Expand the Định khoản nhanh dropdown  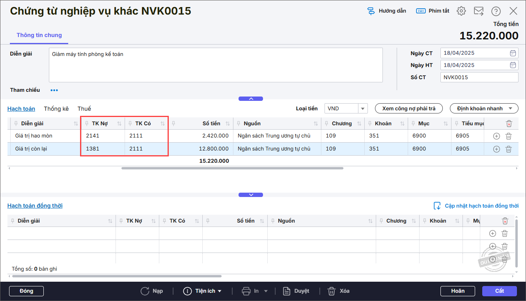pyautogui.click(x=511, y=108)
